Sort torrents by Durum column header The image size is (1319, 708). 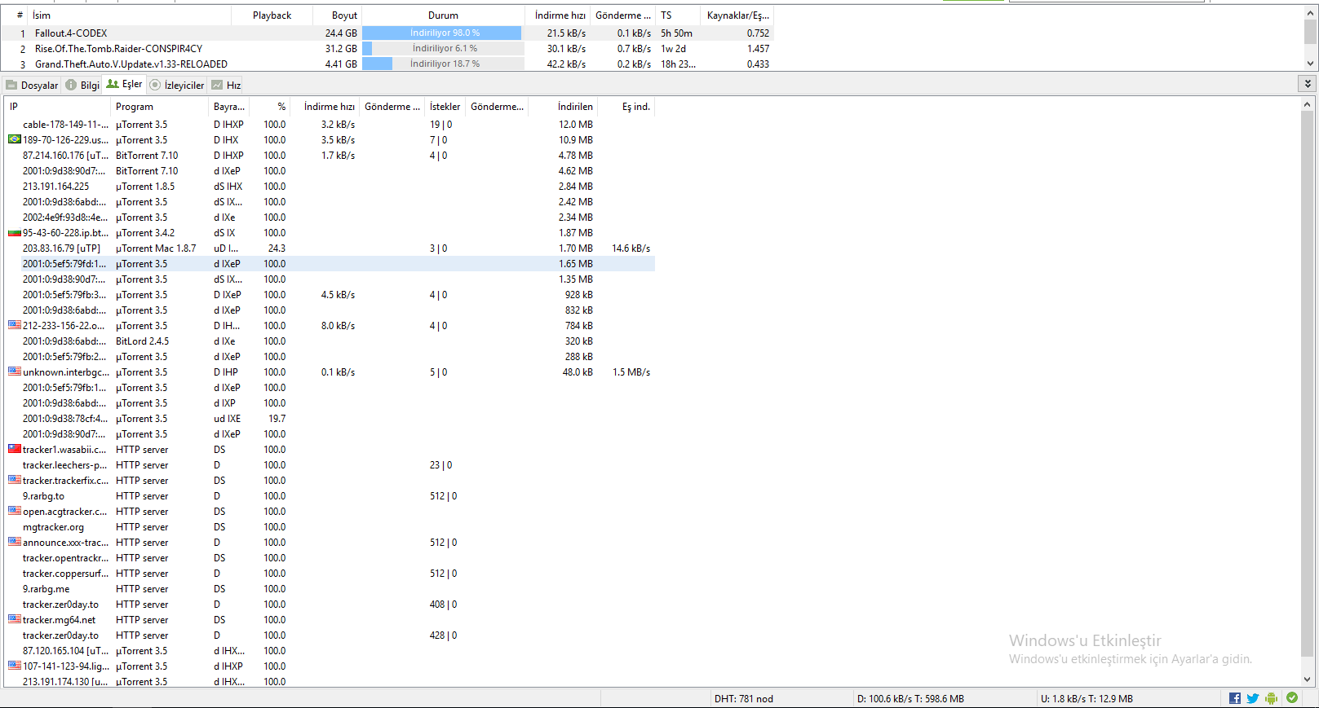click(443, 15)
